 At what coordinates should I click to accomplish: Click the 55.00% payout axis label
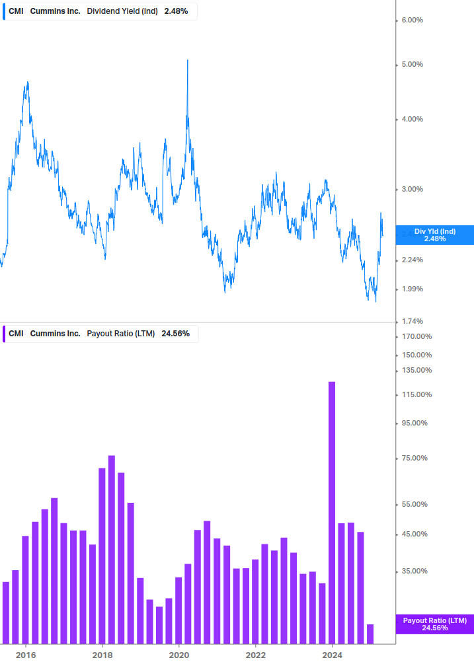tap(415, 504)
